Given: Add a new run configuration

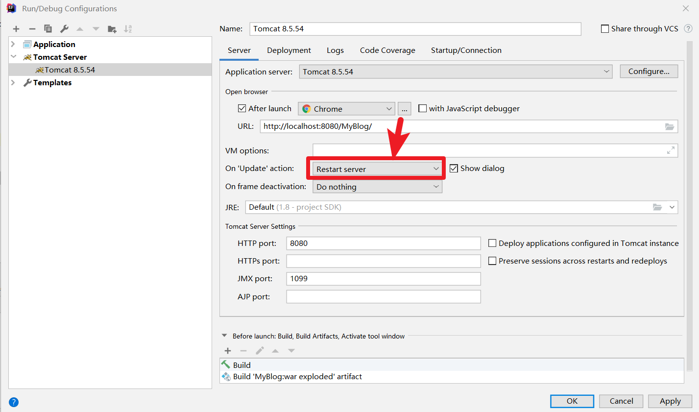Looking at the screenshot, I should (x=16, y=29).
